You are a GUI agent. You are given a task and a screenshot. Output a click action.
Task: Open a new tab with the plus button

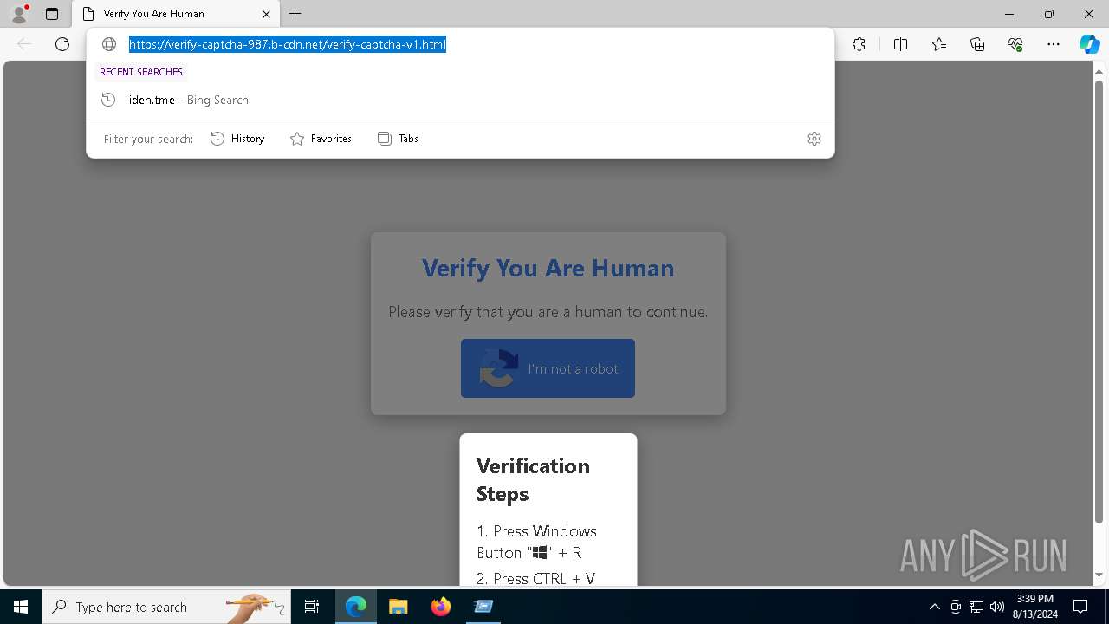click(295, 14)
